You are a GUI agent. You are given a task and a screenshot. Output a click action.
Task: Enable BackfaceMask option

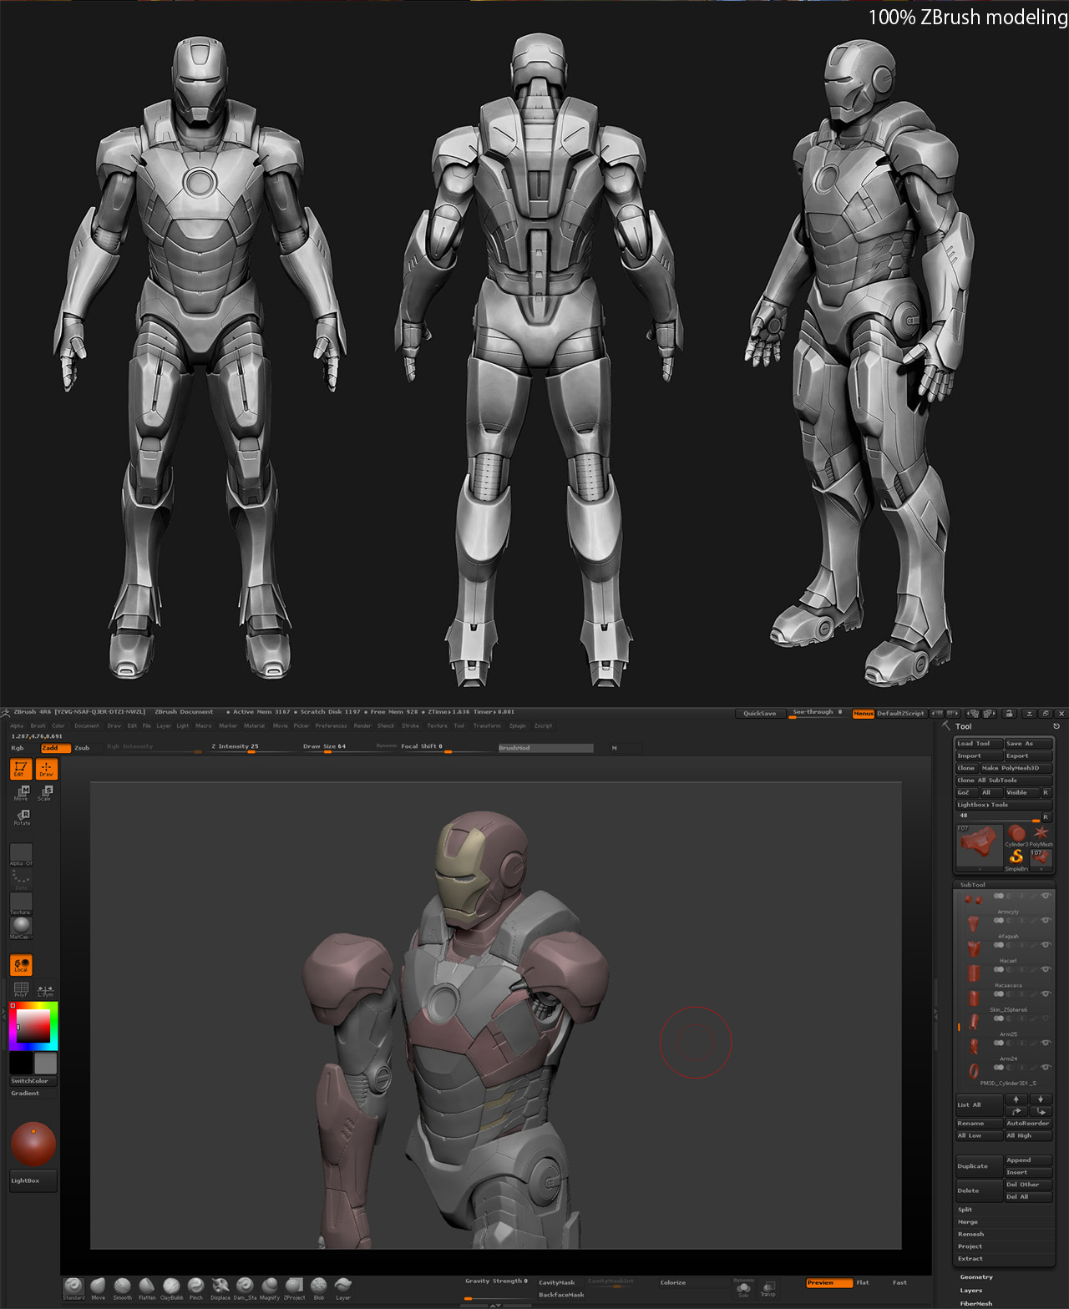561,1295
